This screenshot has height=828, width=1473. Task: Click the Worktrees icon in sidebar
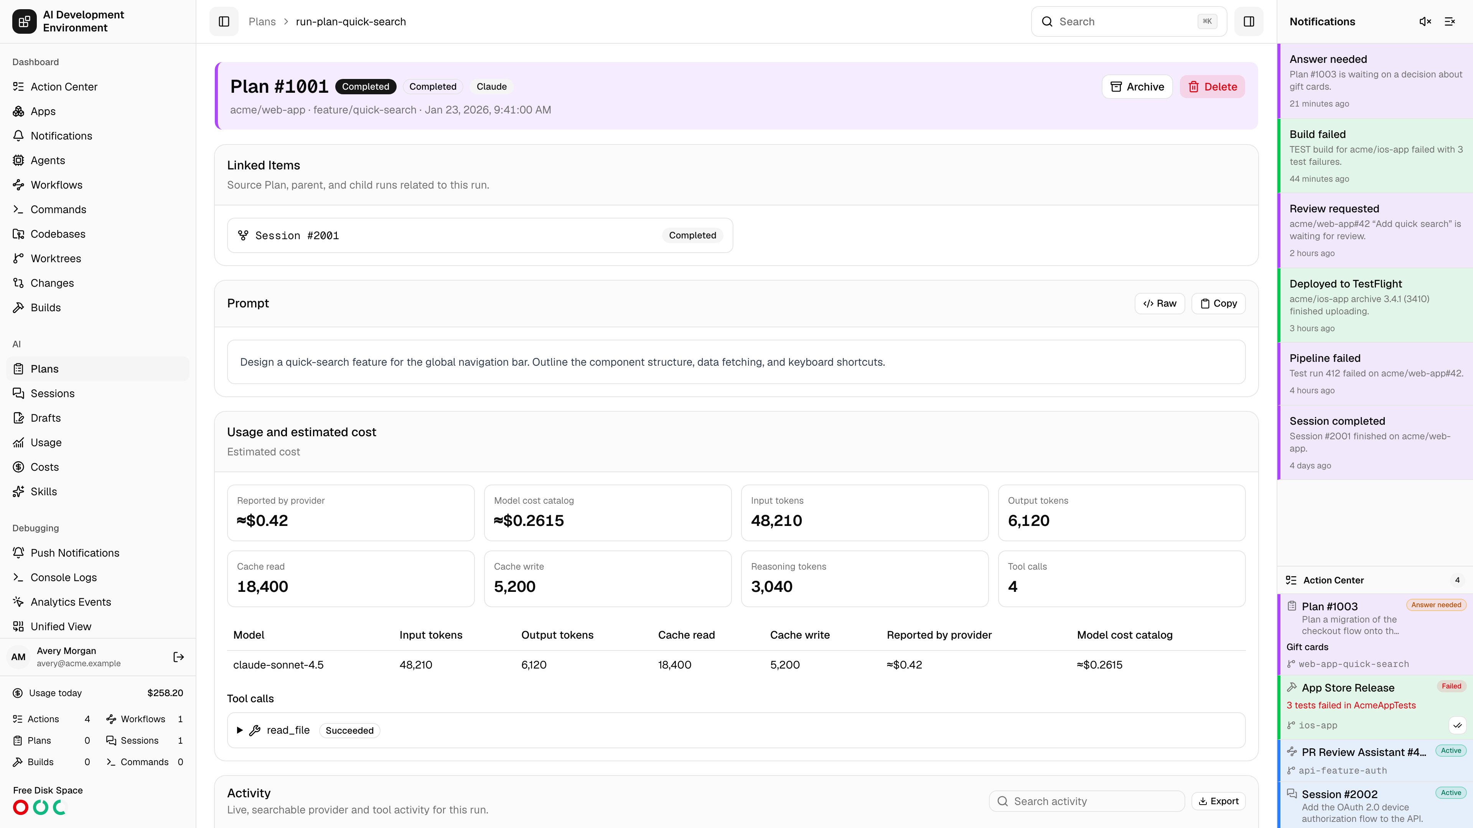[18, 259]
